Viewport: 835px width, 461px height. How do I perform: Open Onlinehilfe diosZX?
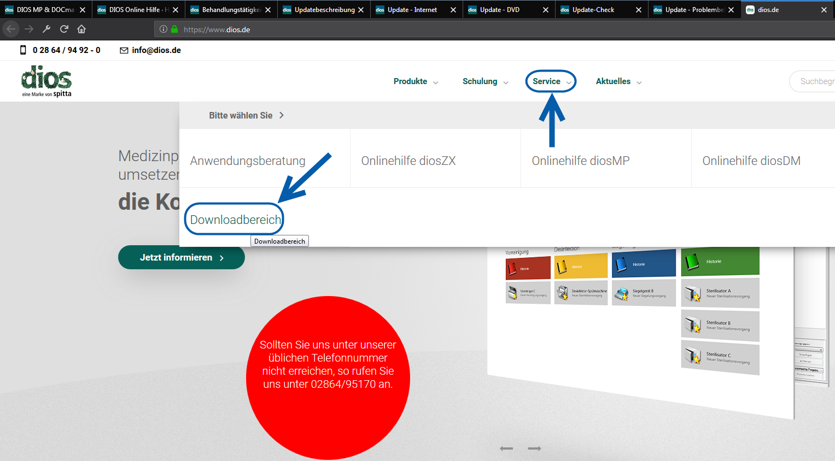point(408,161)
